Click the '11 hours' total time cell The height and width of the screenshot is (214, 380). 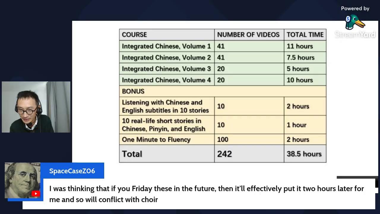305,46
